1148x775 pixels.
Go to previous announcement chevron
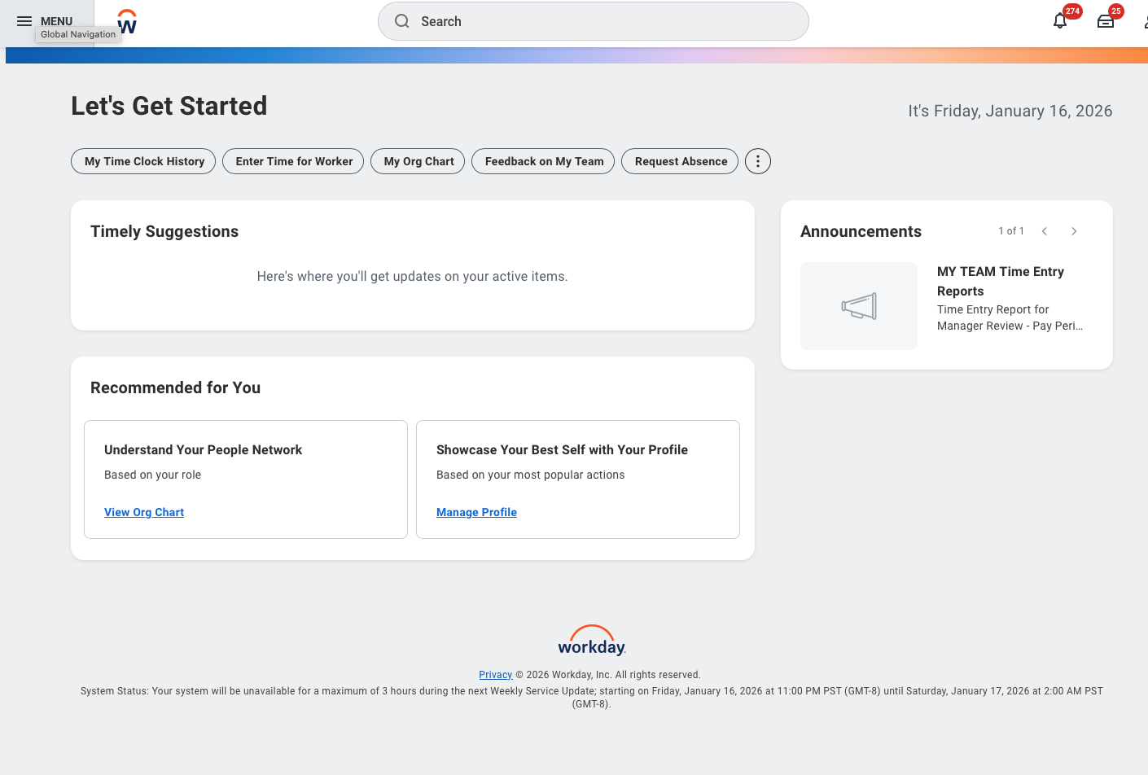click(x=1045, y=231)
